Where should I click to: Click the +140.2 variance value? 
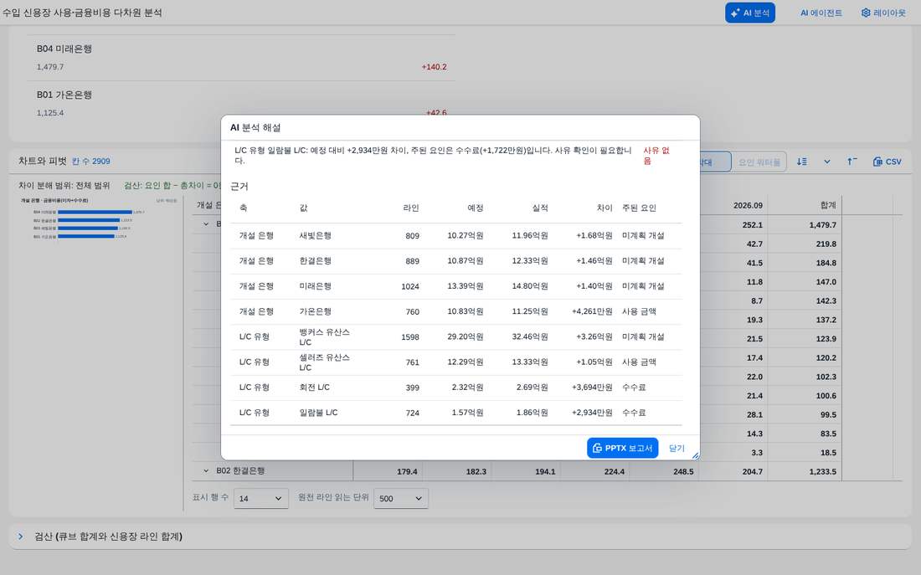point(434,67)
